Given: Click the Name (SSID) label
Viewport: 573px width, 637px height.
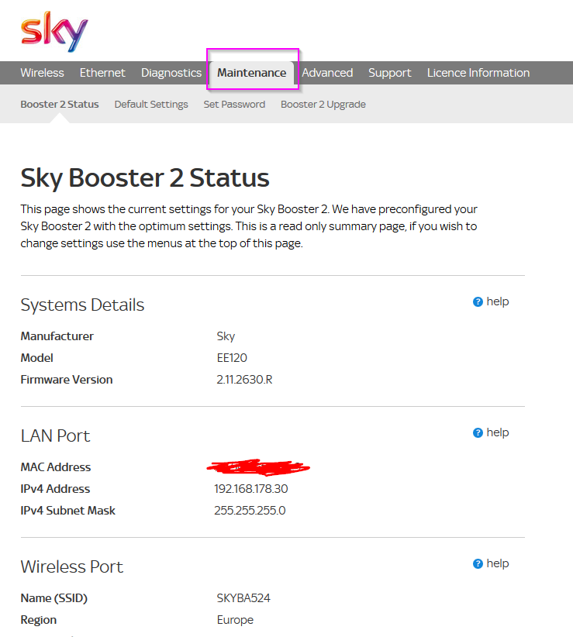Looking at the screenshot, I should pyautogui.click(x=54, y=598).
